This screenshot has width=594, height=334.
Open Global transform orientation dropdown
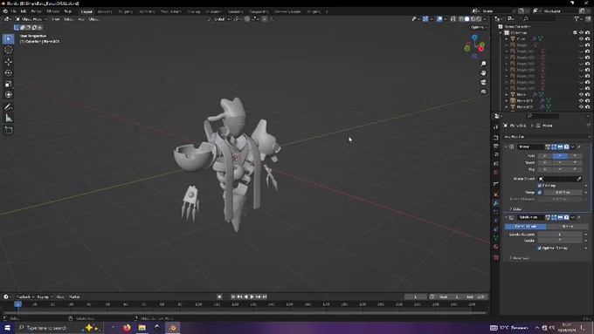click(x=219, y=19)
